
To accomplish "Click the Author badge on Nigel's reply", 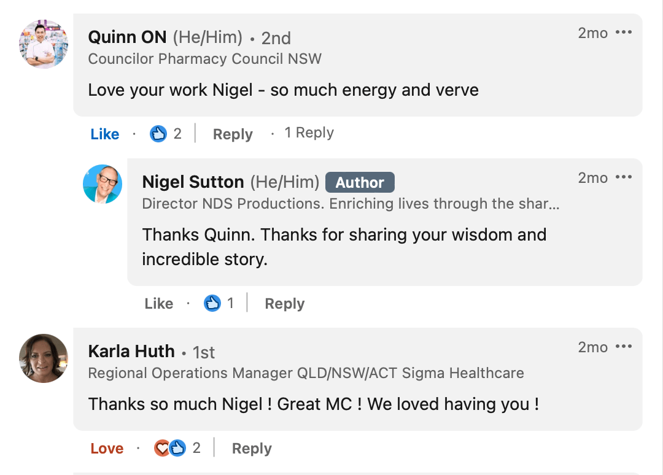I will (x=360, y=182).
